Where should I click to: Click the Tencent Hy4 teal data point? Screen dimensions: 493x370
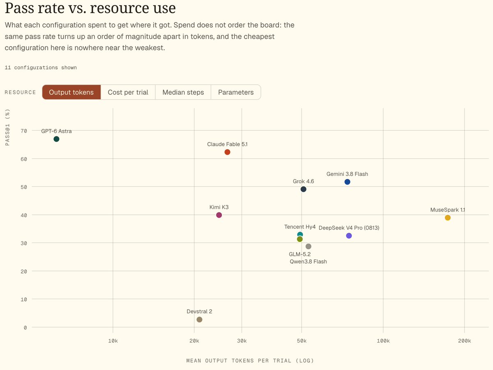tap(300, 234)
